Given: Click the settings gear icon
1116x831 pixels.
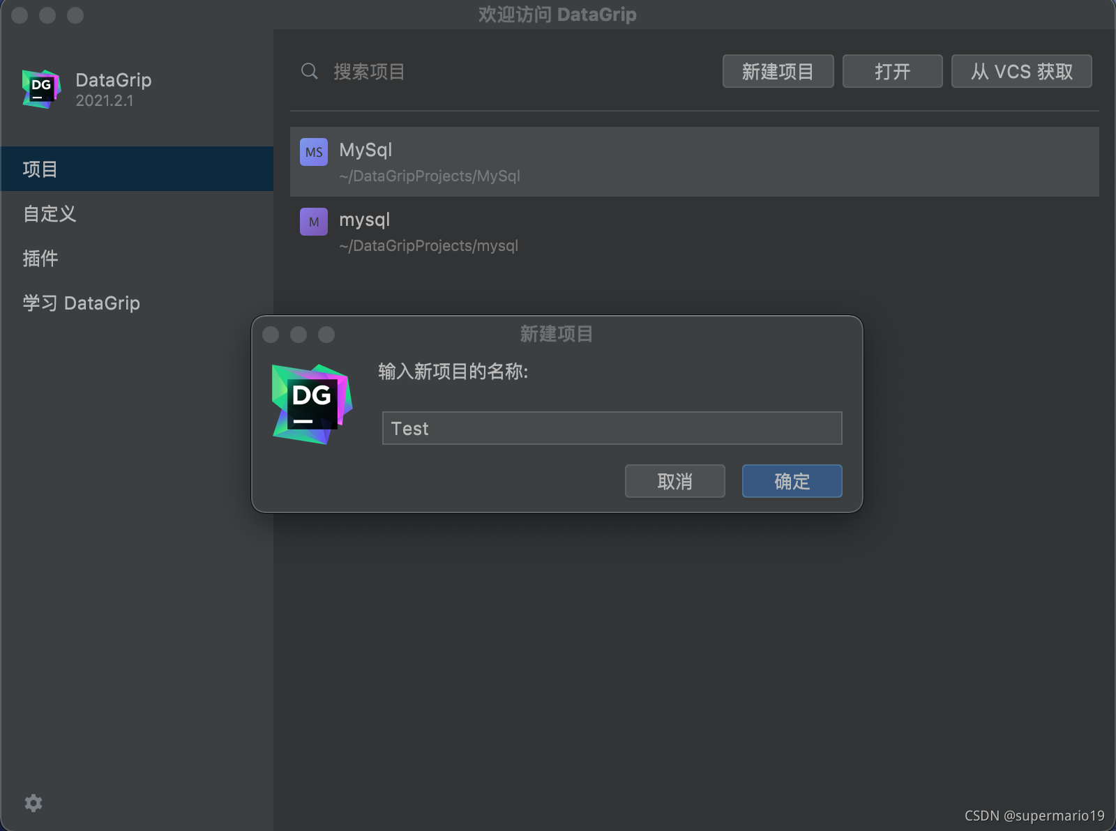Looking at the screenshot, I should point(33,803).
